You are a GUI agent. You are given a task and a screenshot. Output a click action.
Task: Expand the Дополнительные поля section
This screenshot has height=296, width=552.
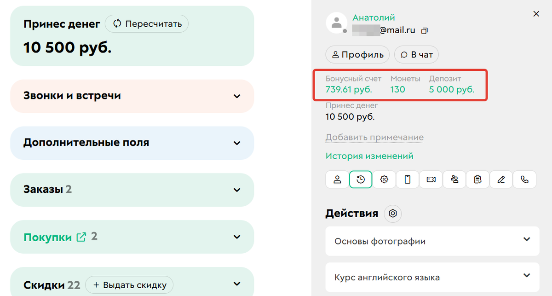click(237, 143)
